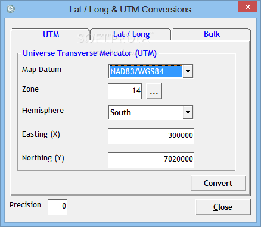This screenshot has height=227, width=261.
Task: Click Universe Transverse Mercator (UTM) group title
Action: point(89,53)
